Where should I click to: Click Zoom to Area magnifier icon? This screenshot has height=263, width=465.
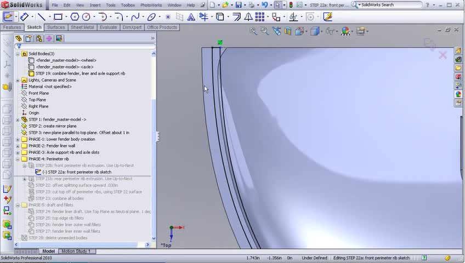[264, 31]
